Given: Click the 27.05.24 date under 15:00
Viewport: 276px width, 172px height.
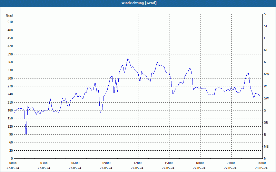Looking at the screenshot, I should (x=168, y=168).
